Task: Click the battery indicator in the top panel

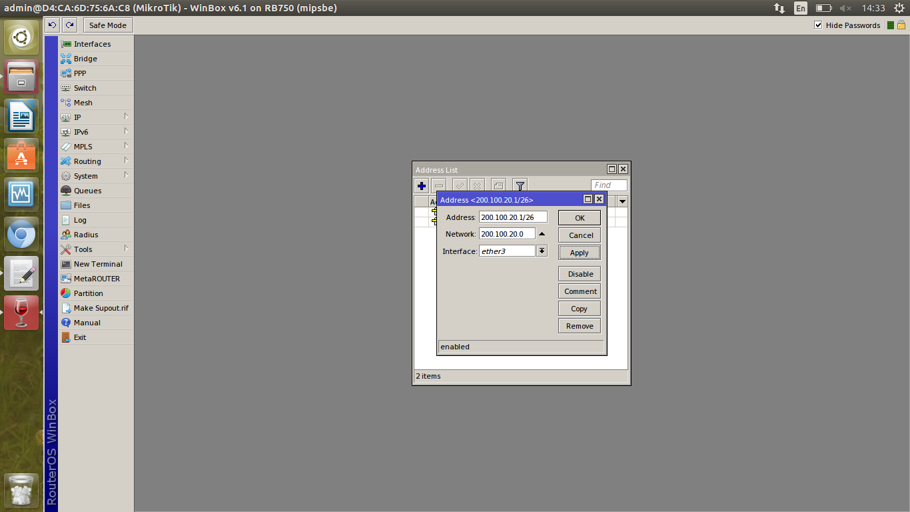Action: [823, 8]
